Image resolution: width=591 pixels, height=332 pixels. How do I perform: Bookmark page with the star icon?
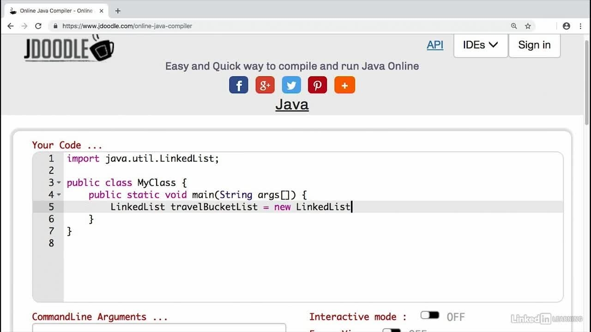click(528, 26)
